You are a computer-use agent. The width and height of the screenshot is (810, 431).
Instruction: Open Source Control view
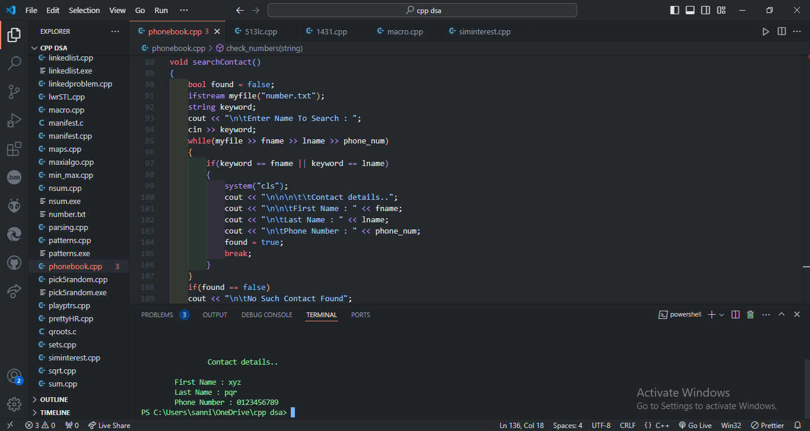coord(14,91)
